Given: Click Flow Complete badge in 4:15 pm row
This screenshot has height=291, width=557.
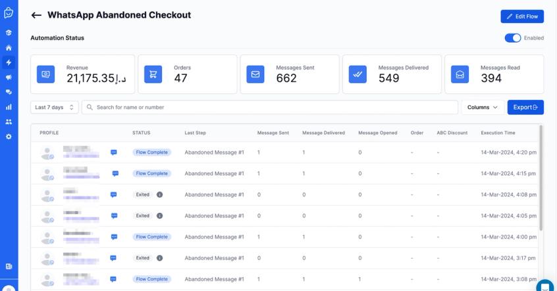Looking at the screenshot, I should coord(151,173).
